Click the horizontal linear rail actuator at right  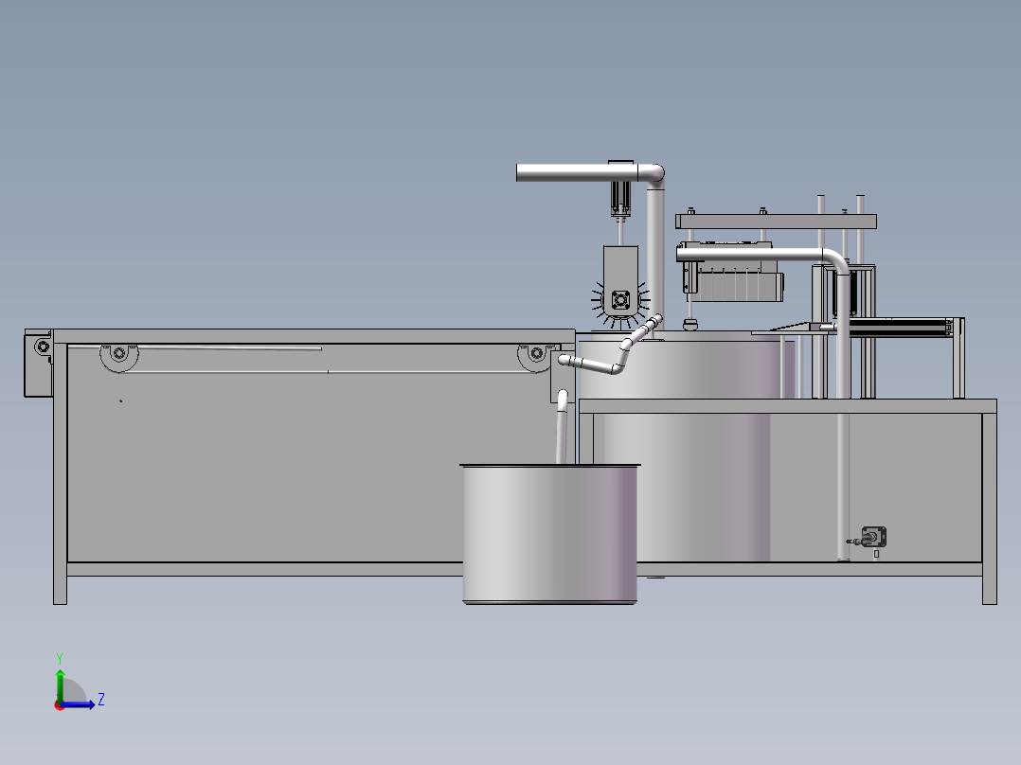[x=900, y=327]
